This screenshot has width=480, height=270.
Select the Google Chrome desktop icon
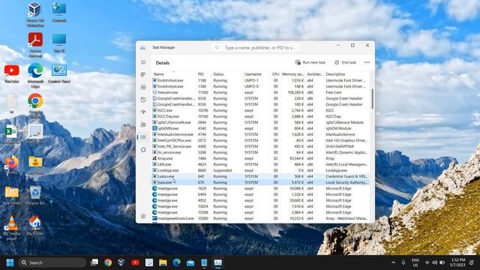point(35,106)
